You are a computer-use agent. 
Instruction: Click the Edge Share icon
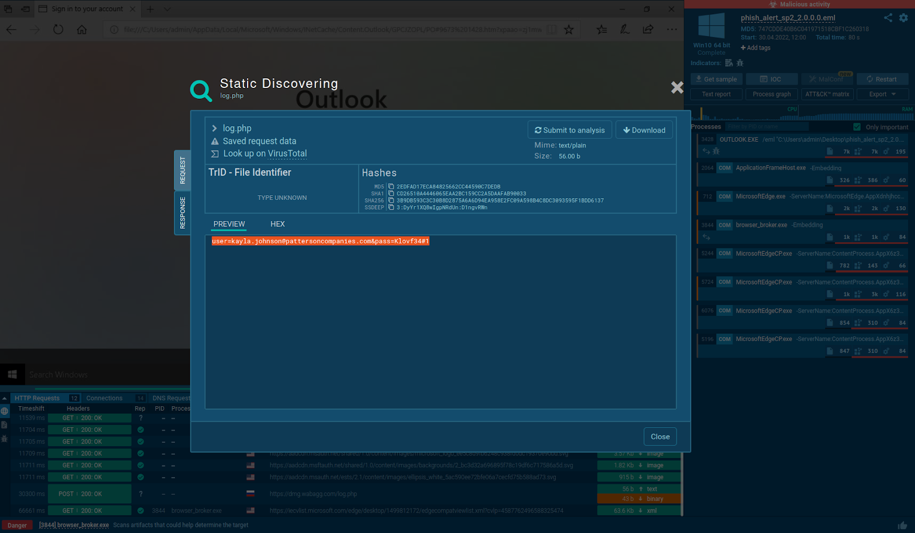[x=648, y=29]
